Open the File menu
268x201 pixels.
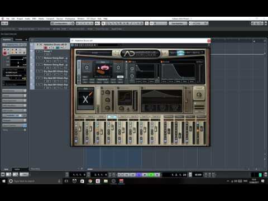[8, 19]
